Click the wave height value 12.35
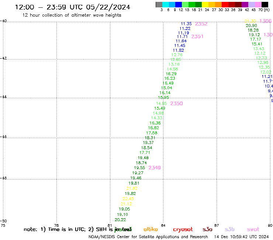The width and height of the screenshot is (273, 240). [264, 67]
